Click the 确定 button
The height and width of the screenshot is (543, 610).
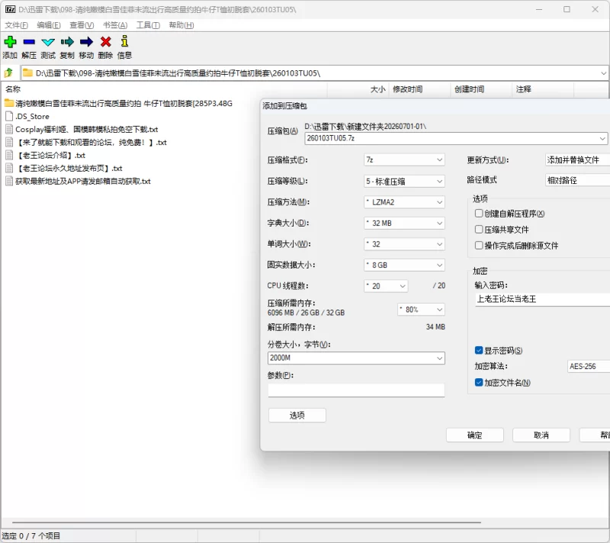pyautogui.click(x=474, y=435)
